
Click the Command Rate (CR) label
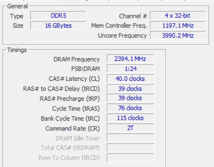coord(73,129)
